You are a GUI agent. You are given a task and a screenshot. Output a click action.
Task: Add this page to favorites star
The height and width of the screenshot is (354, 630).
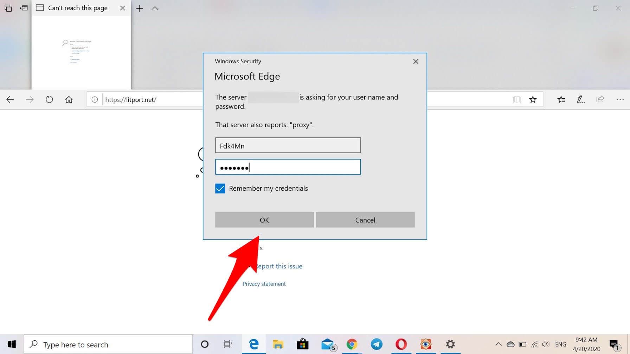[533, 99]
